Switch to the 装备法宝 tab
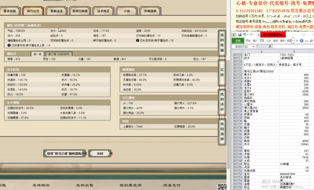 point(57,11)
